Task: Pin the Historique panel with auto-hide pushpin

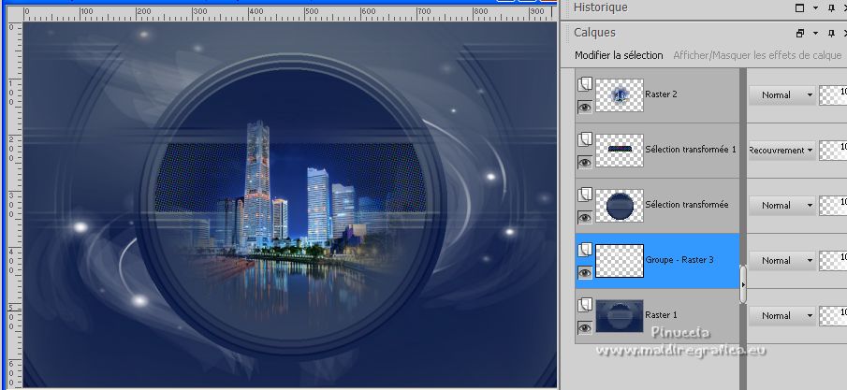Action: click(x=831, y=7)
